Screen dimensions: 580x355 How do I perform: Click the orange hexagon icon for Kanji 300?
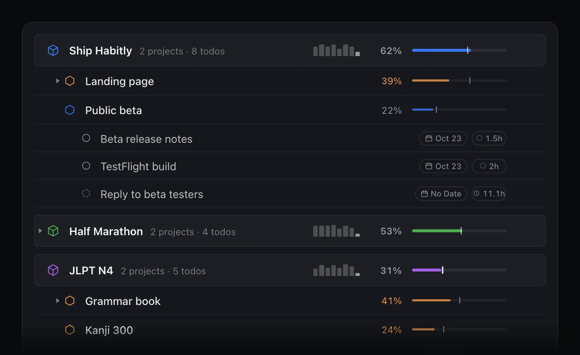point(70,330)
